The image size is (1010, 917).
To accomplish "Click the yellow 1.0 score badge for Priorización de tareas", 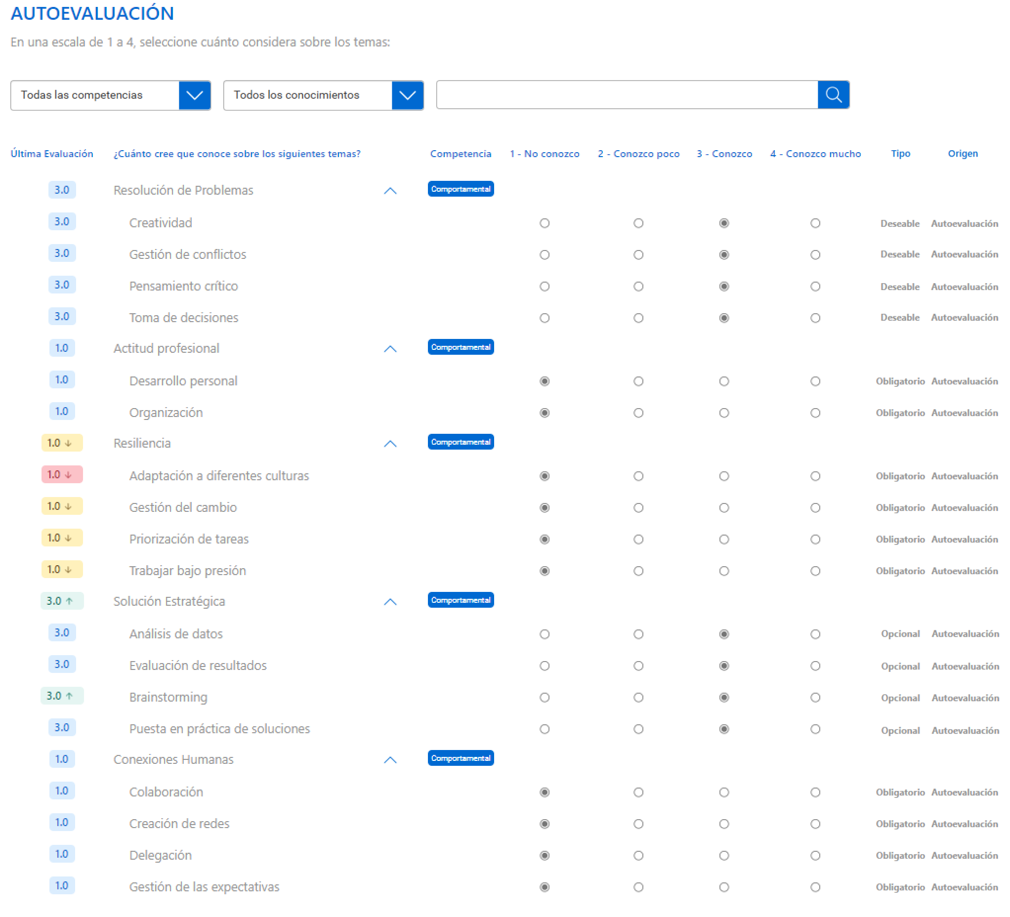I will click(x=62, y=538).
